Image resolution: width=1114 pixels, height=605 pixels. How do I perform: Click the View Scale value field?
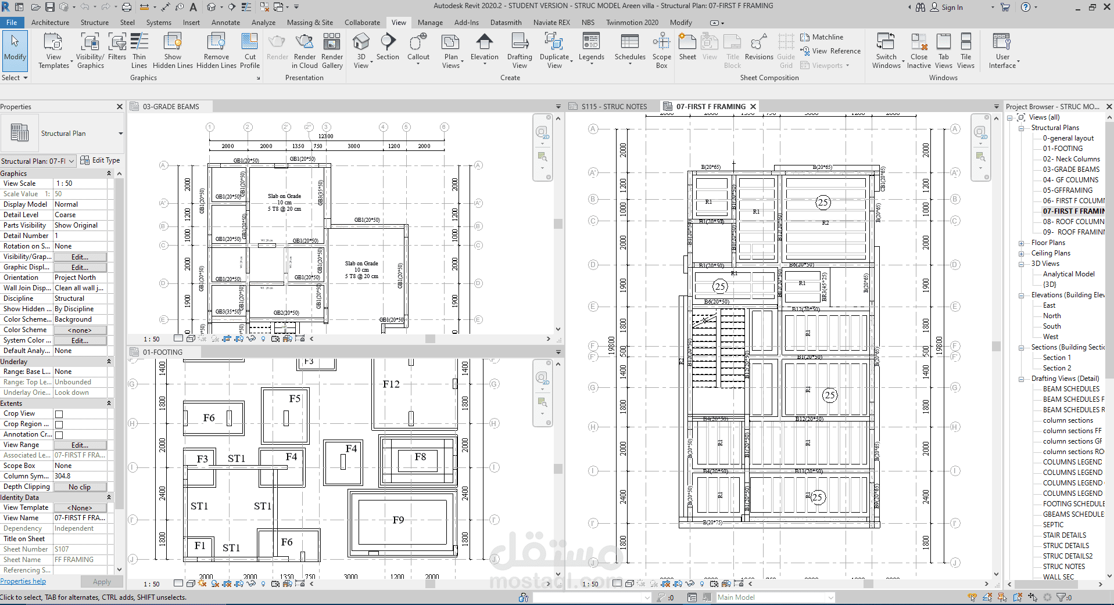pos(80,183)
